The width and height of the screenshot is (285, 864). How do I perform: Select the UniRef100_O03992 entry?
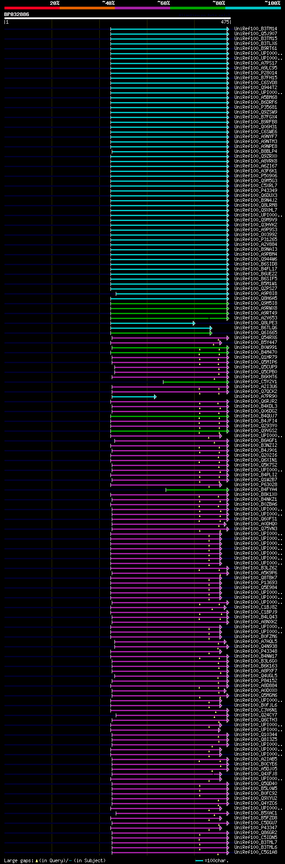point(256,234)
